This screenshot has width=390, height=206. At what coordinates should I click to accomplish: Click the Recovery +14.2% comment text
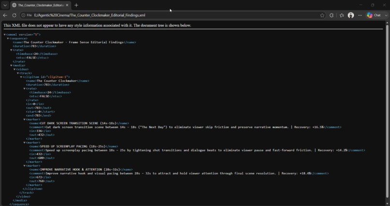pos(332,150)
